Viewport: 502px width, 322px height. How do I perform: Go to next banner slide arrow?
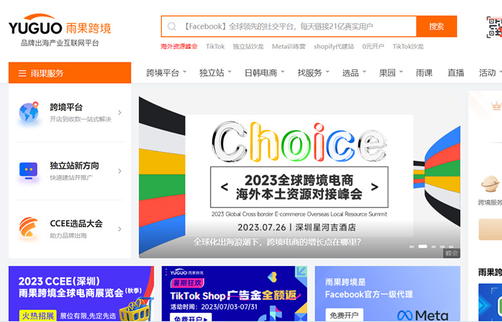pyautogui.click(x=375, y=187)
